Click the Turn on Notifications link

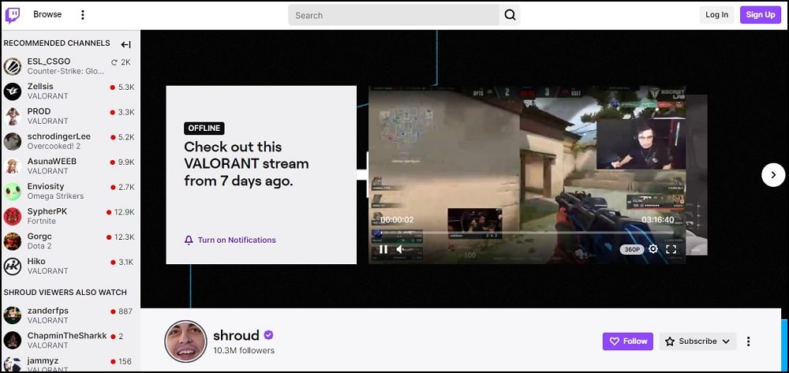pyautogui.click(x=237, y=240)
